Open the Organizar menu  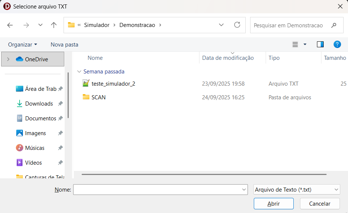coord(23,45)
